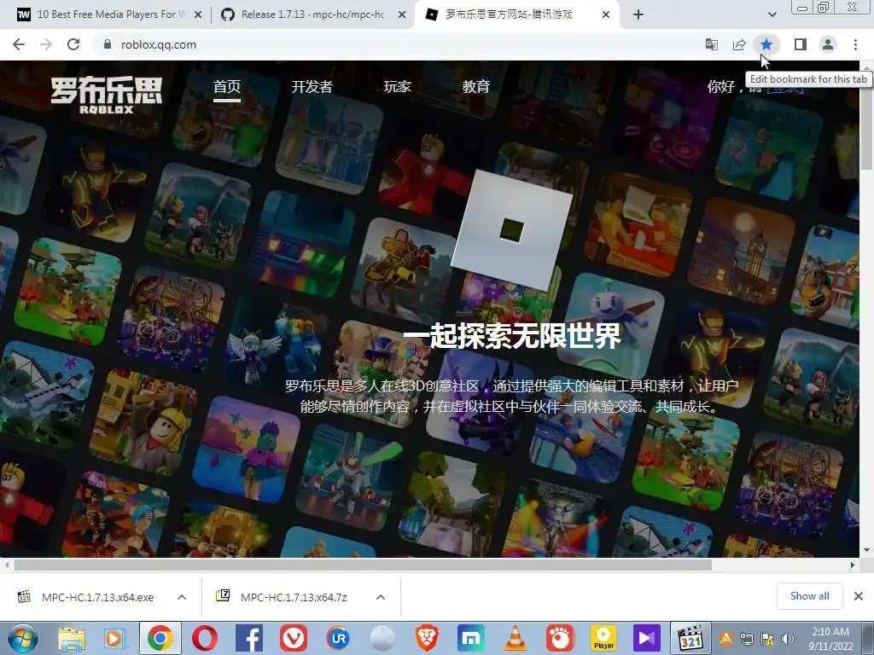Launch UR Browser from taskbar
Viewport: 874px width, 655px height.
[338, 638]
